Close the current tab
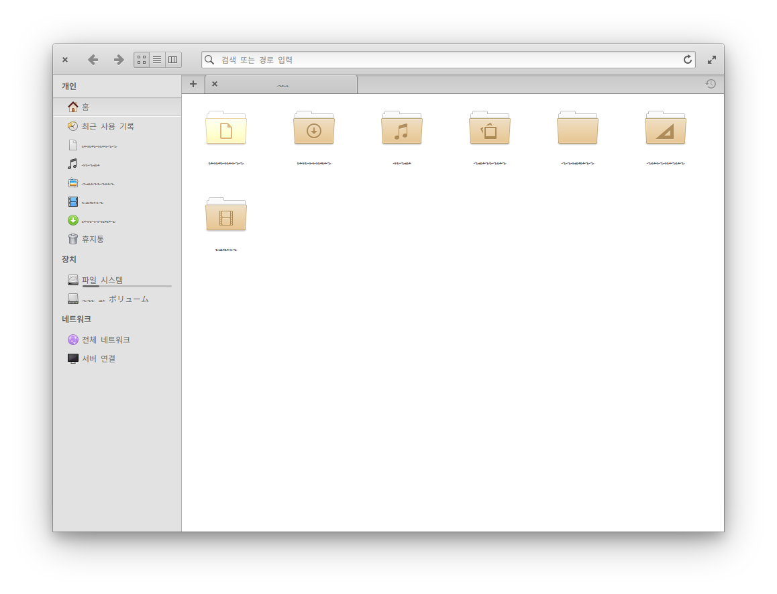The image size is (777, 594). pyautogui.click(x=215, y=85)
